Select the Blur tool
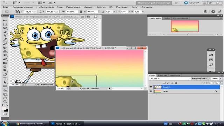Viewport: 224px width, 126px height. [x=5, y=66]
